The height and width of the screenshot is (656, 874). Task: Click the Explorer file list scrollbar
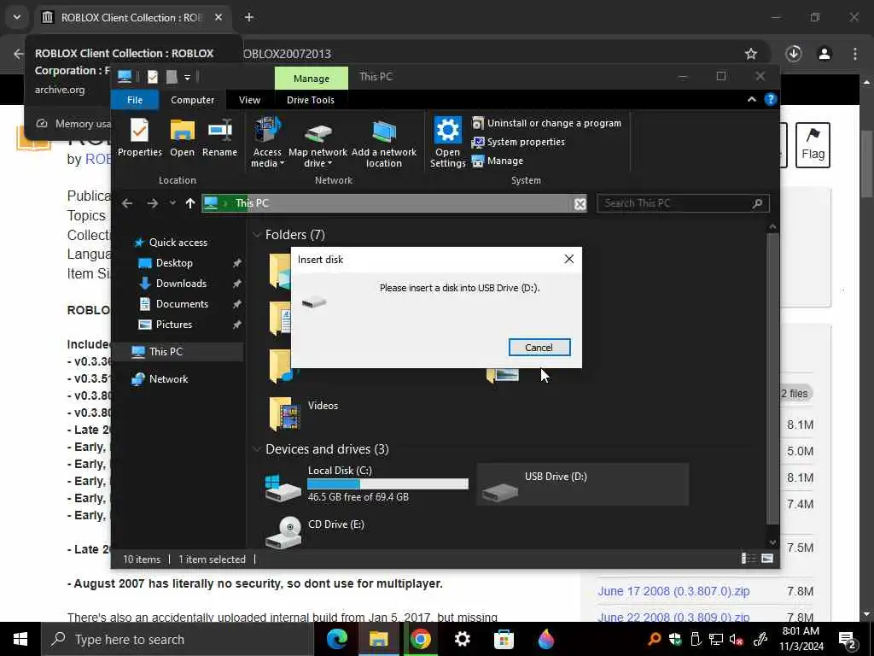point(772,379)
